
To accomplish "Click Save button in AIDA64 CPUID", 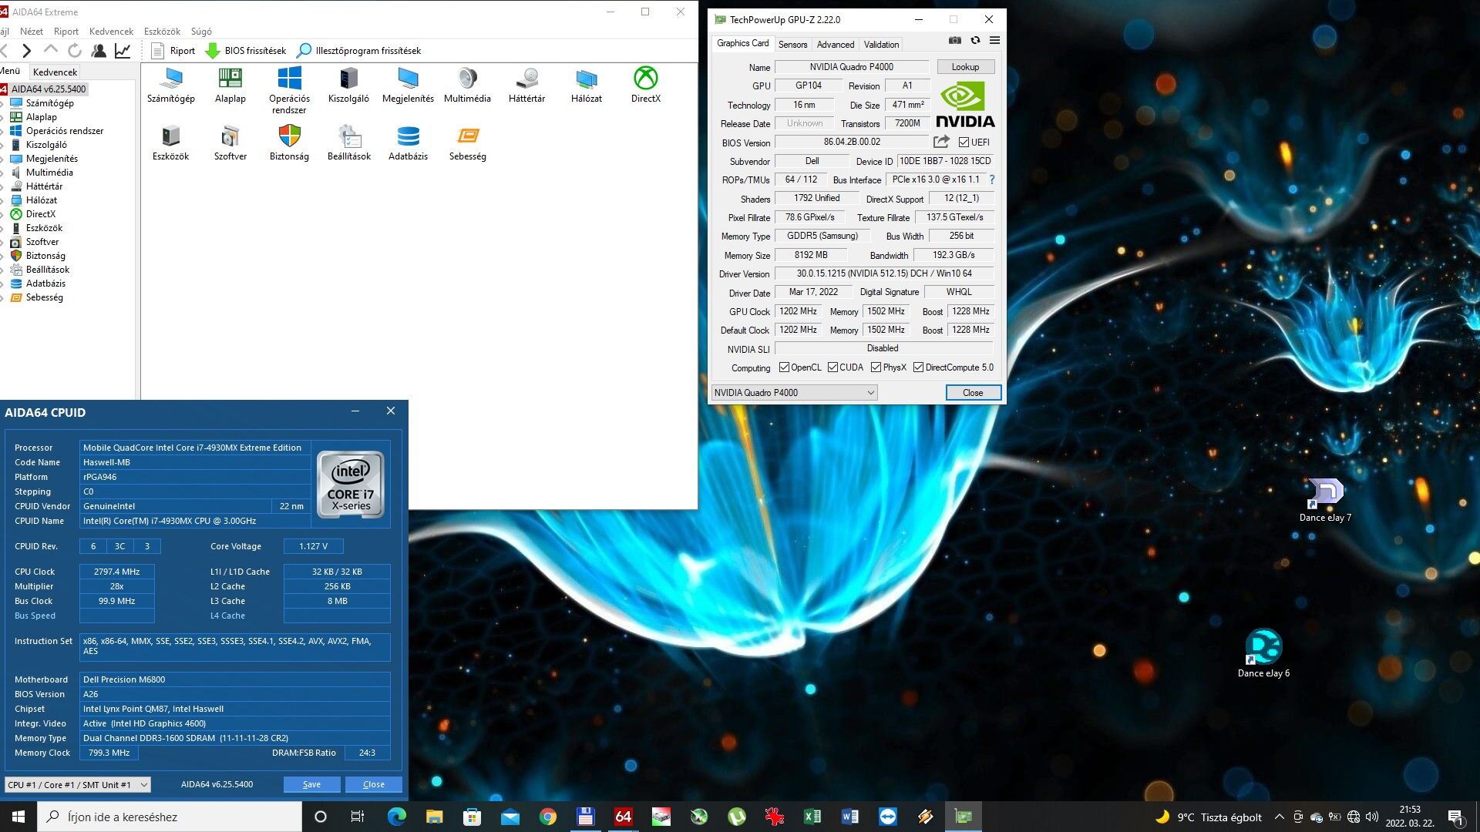I will pyautogui.click(x=311, y=784).
